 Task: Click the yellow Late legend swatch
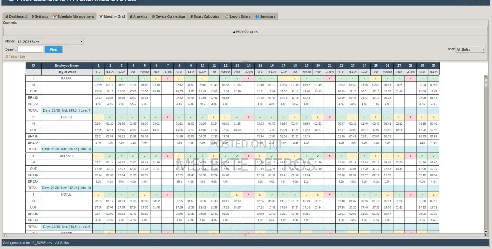tap(7, 56)
